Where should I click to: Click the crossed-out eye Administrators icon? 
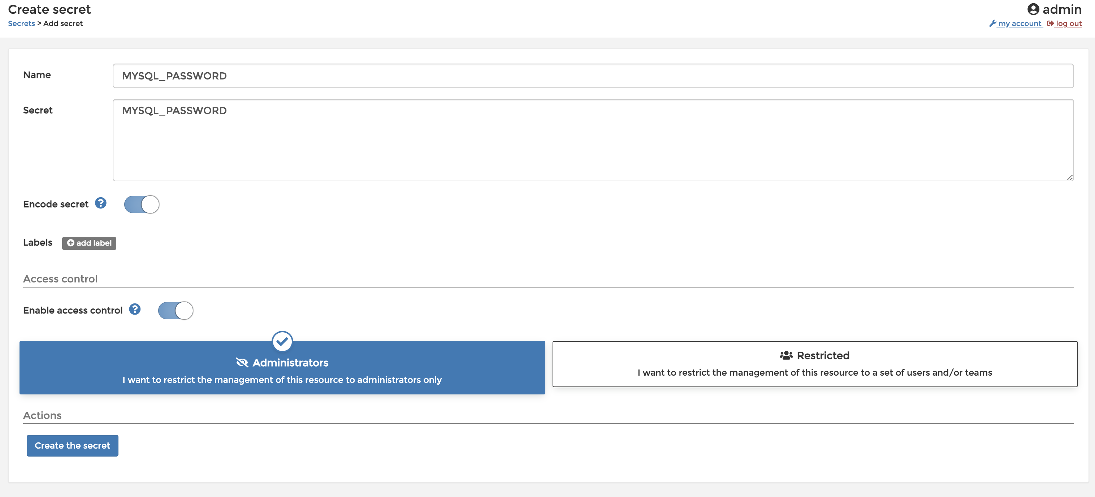tap(242, 363)
